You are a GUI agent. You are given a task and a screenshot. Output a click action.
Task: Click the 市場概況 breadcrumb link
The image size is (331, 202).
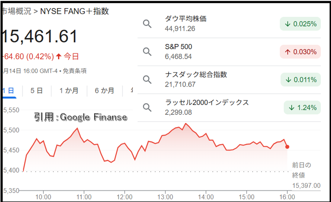pyautogui.click(x=17, y=11)
